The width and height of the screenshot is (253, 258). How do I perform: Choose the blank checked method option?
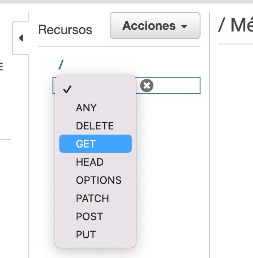tap(96, 89)
